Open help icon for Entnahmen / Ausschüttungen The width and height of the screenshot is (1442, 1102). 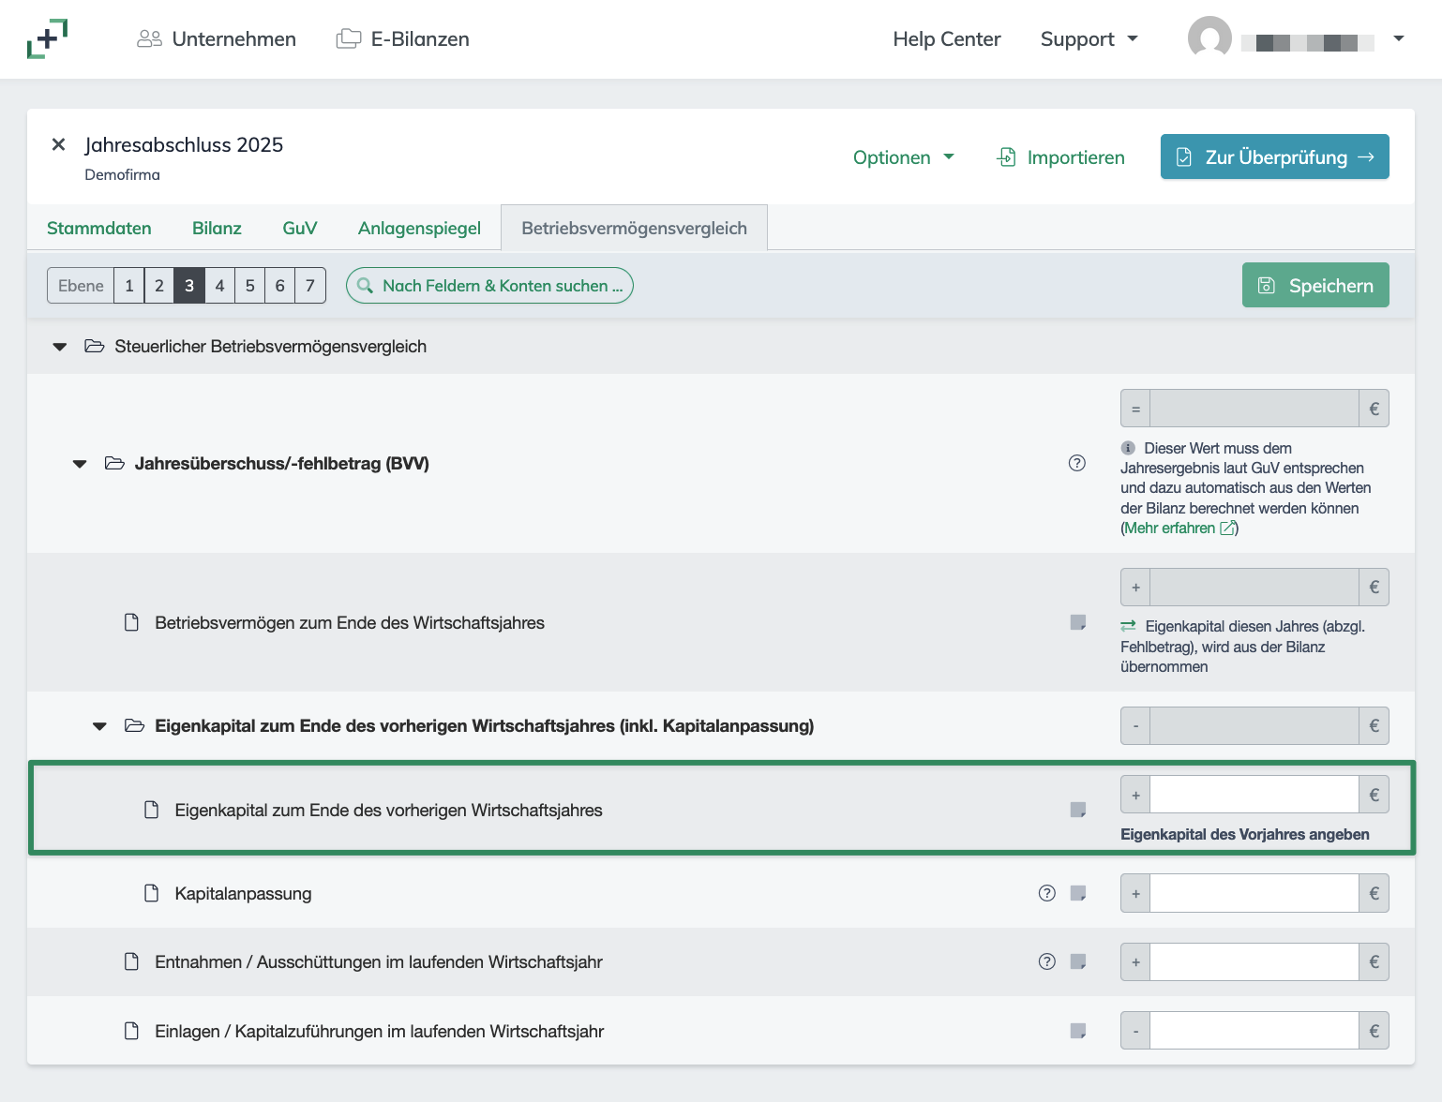(1047, 961)
